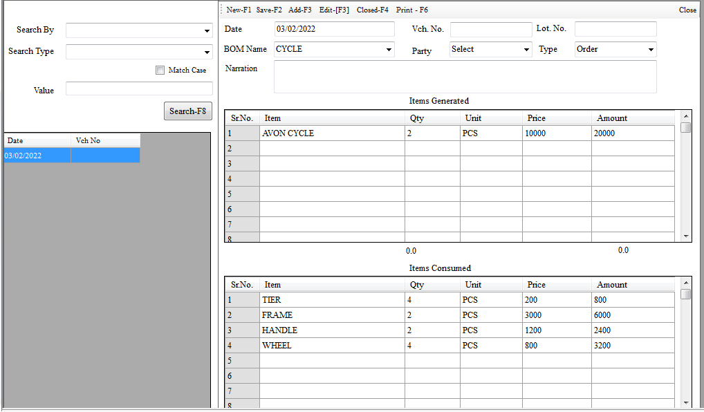Click Print - F6 in the toolbar

[x=412, y=10]
